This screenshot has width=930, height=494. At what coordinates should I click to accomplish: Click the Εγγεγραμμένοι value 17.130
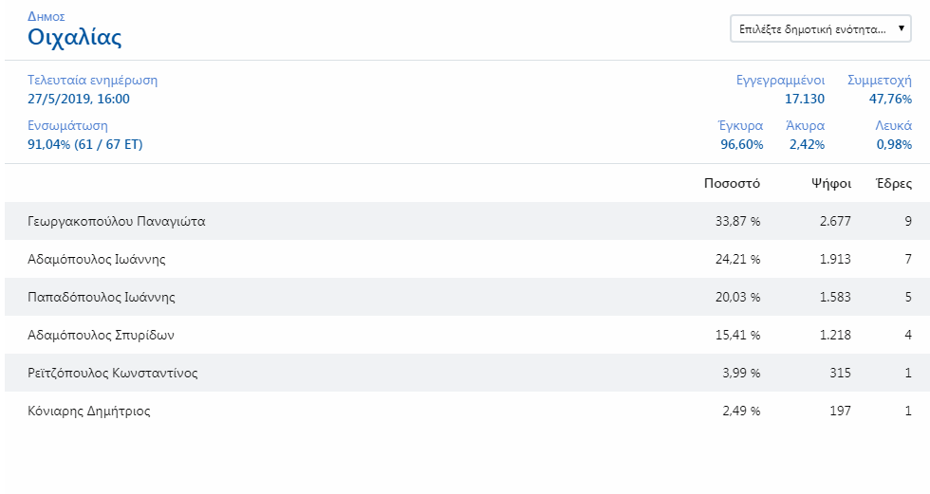pos(805,99)
